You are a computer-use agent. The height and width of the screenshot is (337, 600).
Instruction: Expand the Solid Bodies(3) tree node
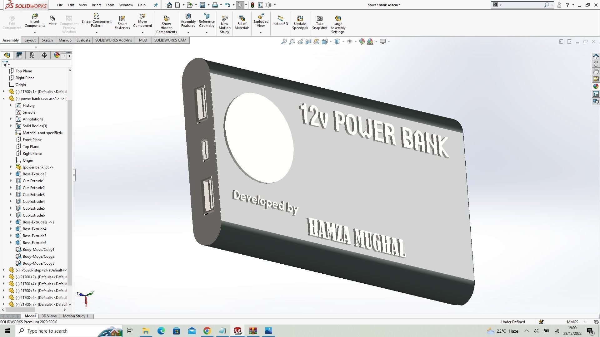coord(11,126)
